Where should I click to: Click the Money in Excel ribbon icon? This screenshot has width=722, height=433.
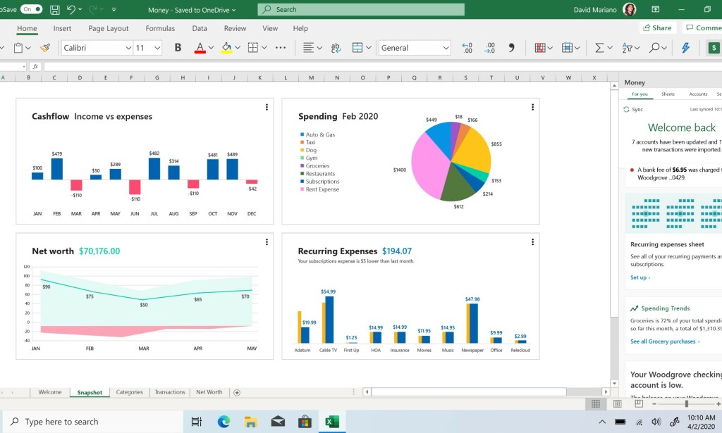(x=714, y=48)
